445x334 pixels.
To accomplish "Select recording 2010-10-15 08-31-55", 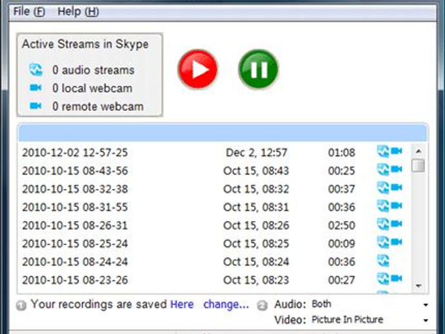I will [x=215, y=207].
